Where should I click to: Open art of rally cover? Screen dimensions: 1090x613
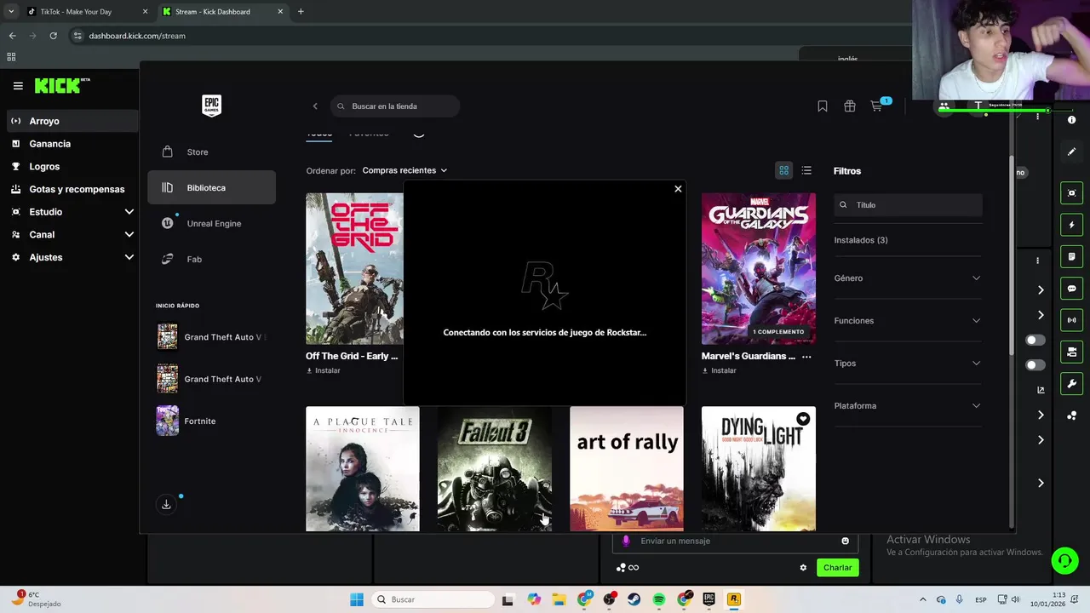(627, 469)
